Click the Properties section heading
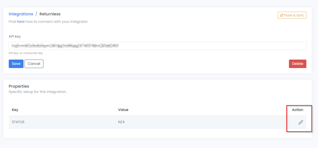This screenshot has width=318, height=148. coord(19,86)
